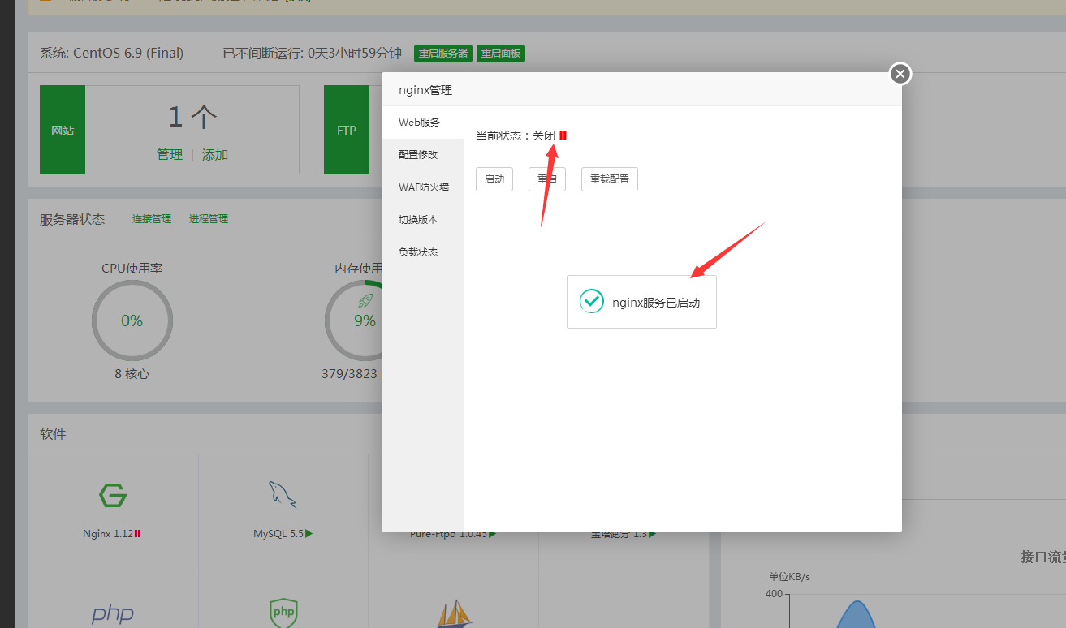Open 进程管理 link

[x=209, y=219]
